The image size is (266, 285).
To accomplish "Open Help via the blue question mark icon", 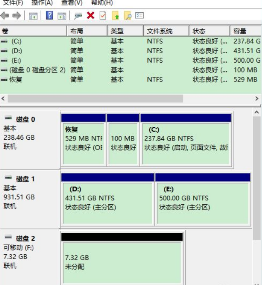I will coord(50,15).
